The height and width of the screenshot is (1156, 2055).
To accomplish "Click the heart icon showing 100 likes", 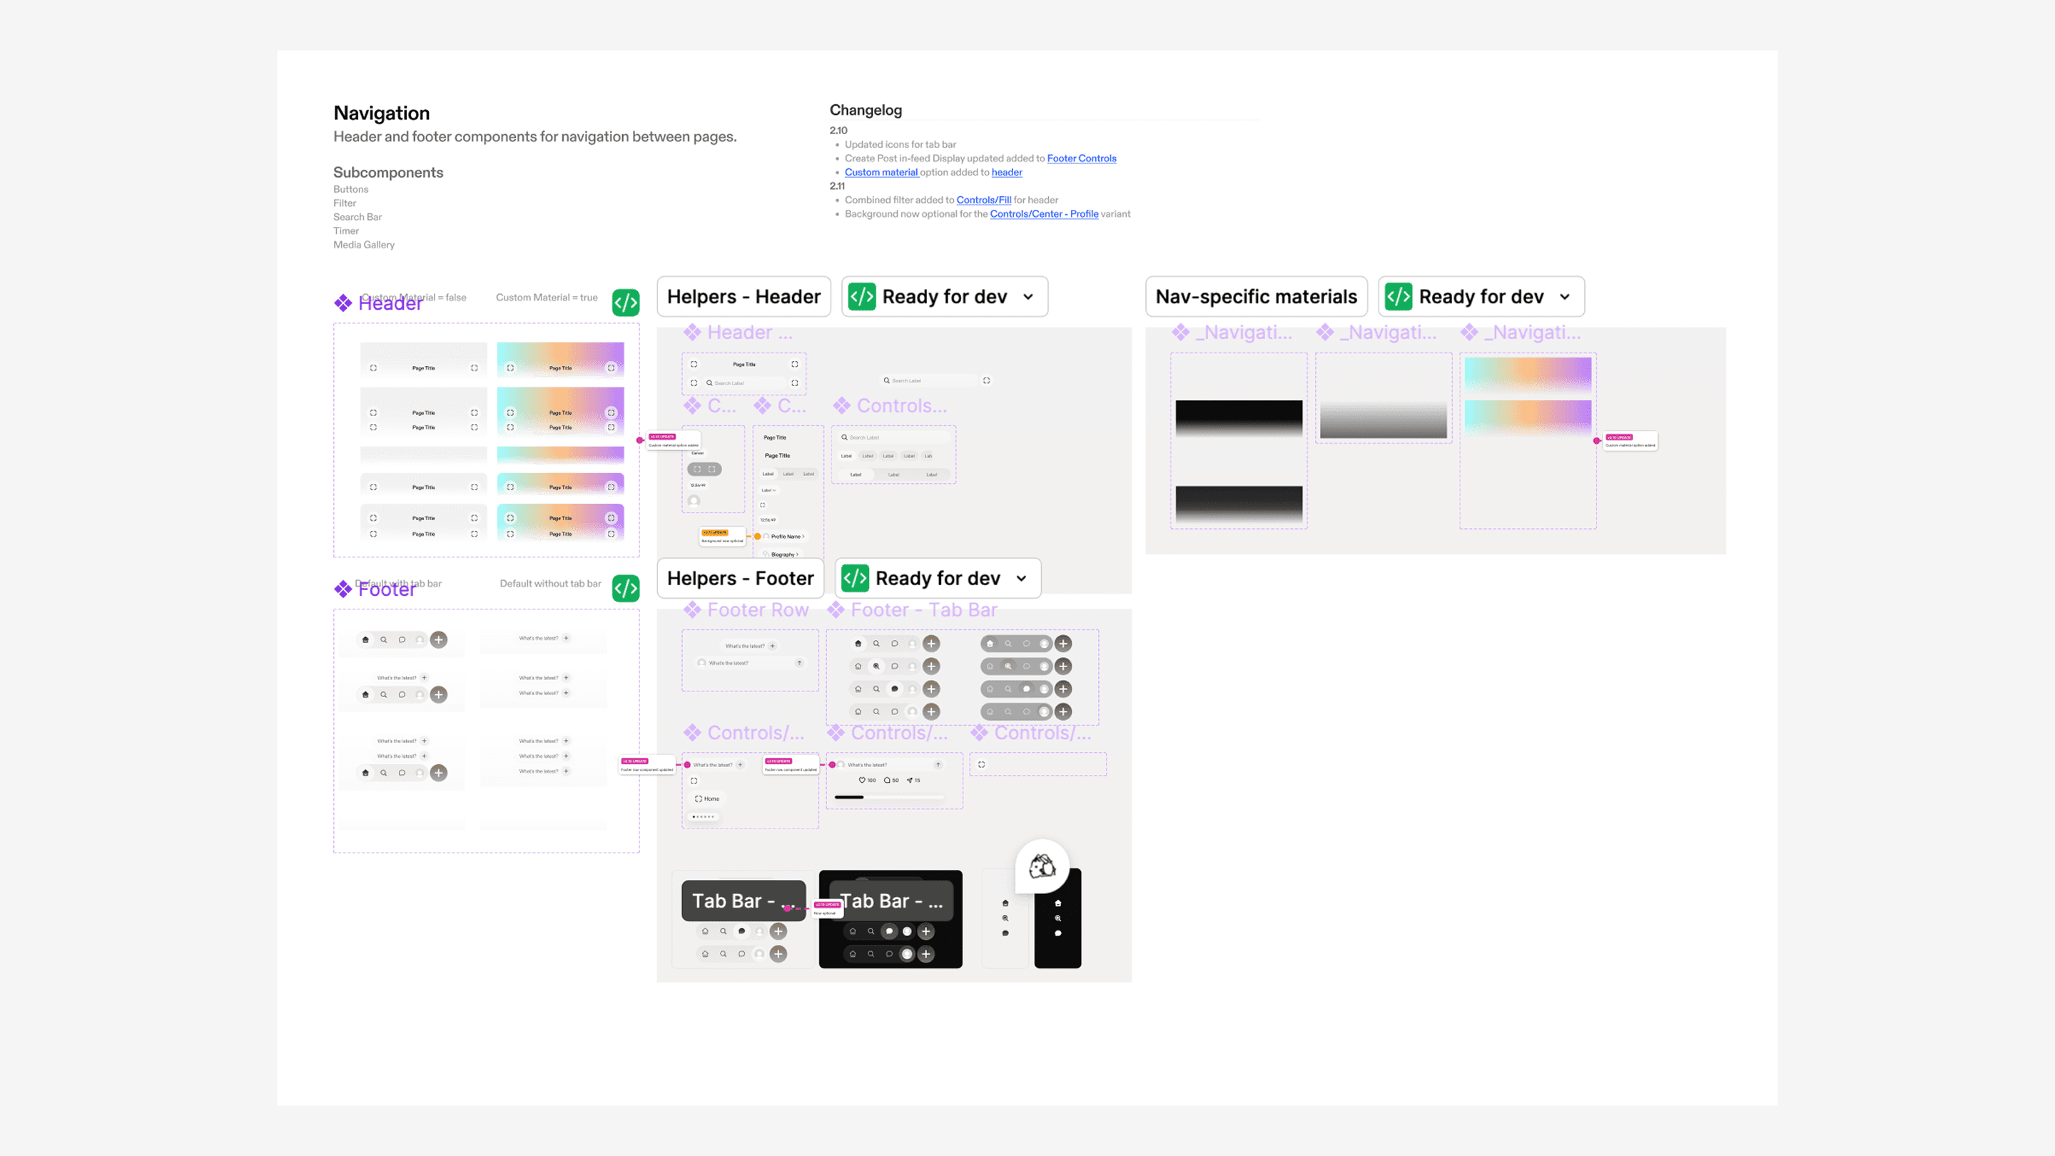I will pos(861,780).
